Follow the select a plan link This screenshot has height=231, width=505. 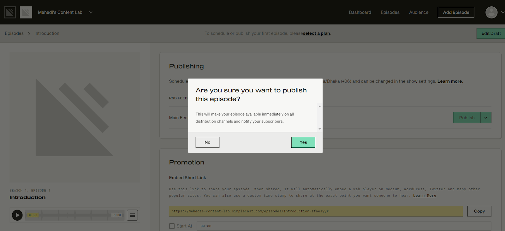click(316, 33)
